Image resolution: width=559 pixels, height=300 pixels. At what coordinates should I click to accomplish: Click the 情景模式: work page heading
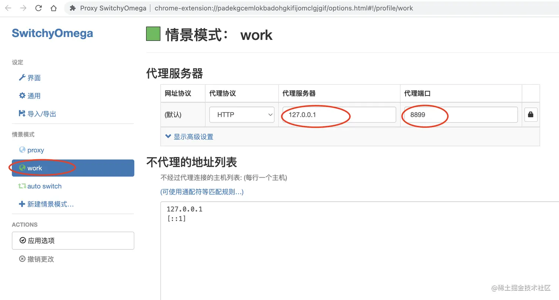point(219,35)
